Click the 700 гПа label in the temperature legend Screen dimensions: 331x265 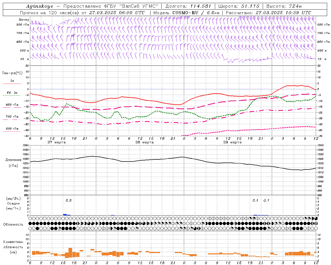12,117
